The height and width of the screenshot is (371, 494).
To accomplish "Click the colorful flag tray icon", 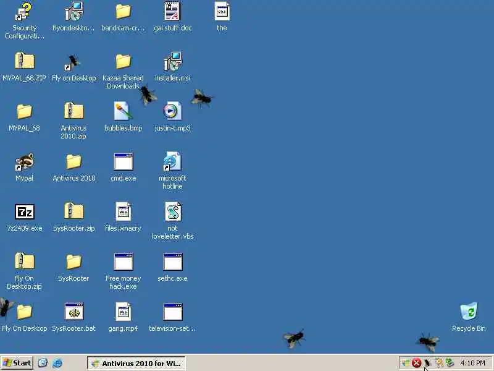I will 406,363.
